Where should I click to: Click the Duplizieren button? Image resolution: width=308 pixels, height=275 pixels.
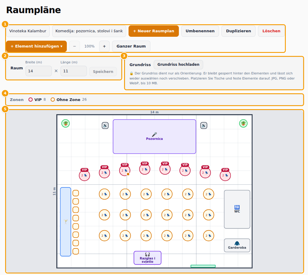238,31
